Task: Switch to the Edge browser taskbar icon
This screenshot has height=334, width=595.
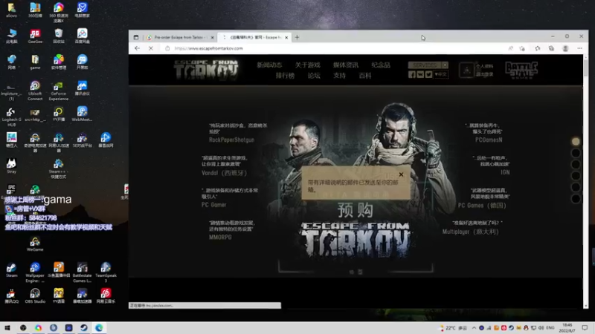Action: coord(99,327)
